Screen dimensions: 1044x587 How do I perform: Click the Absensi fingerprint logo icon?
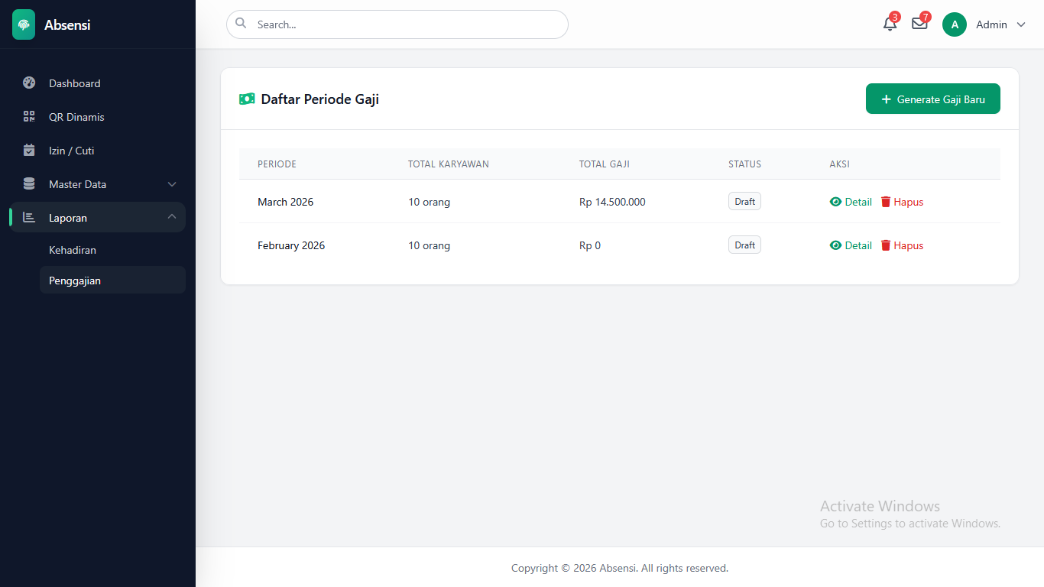pos(24,24)
